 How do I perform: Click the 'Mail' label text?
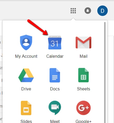coord(83,56)
